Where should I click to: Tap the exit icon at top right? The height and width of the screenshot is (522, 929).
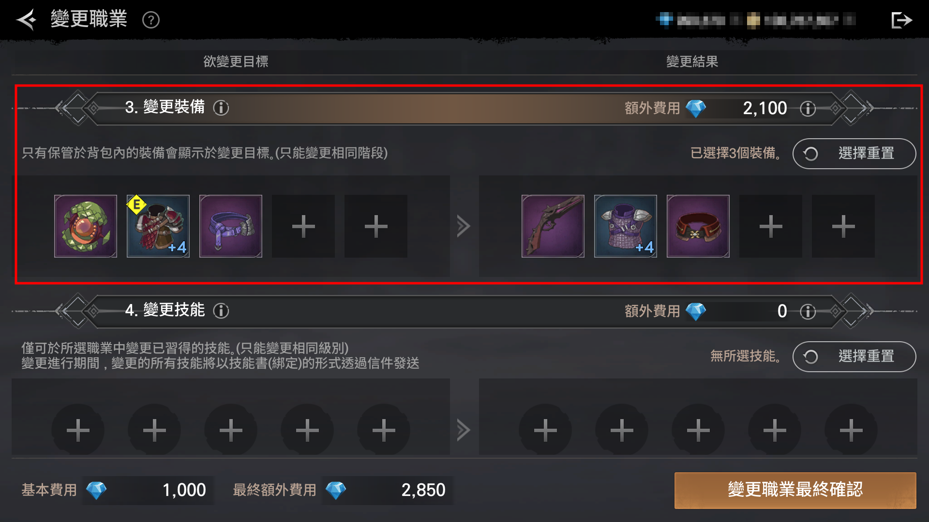[901, 20]
